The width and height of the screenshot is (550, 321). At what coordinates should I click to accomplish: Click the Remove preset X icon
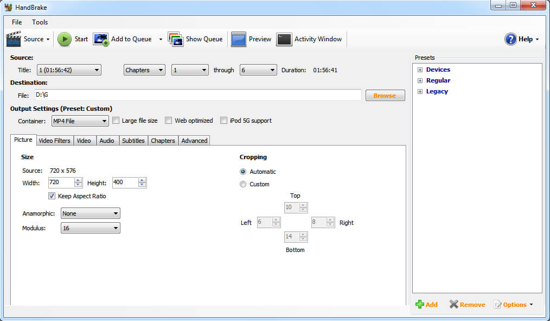click(x=453, y=304)
